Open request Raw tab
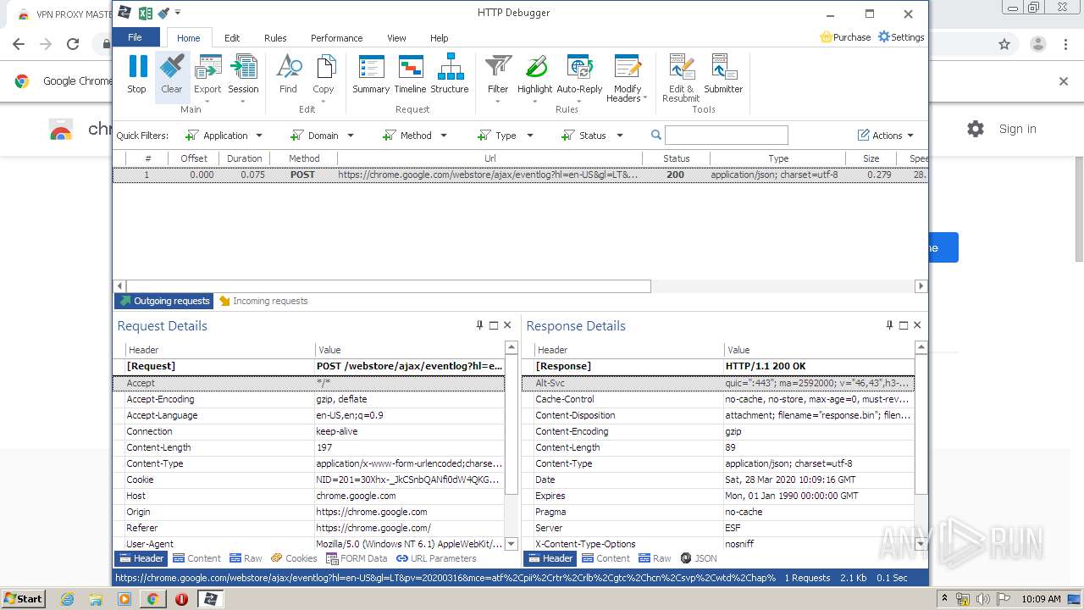1084x610 pixels. click(246, 558)
